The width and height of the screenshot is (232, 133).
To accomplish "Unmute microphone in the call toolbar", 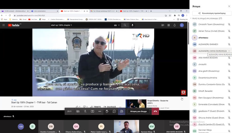I will click(85, 111).
